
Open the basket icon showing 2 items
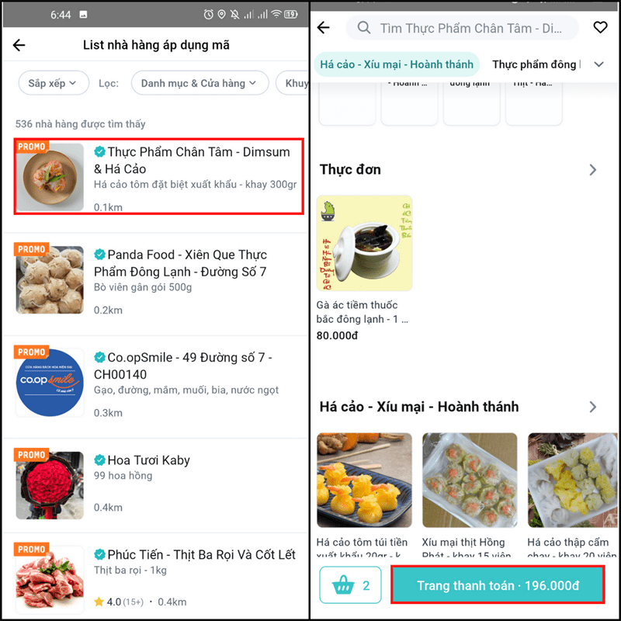click(x=350, y=585)
